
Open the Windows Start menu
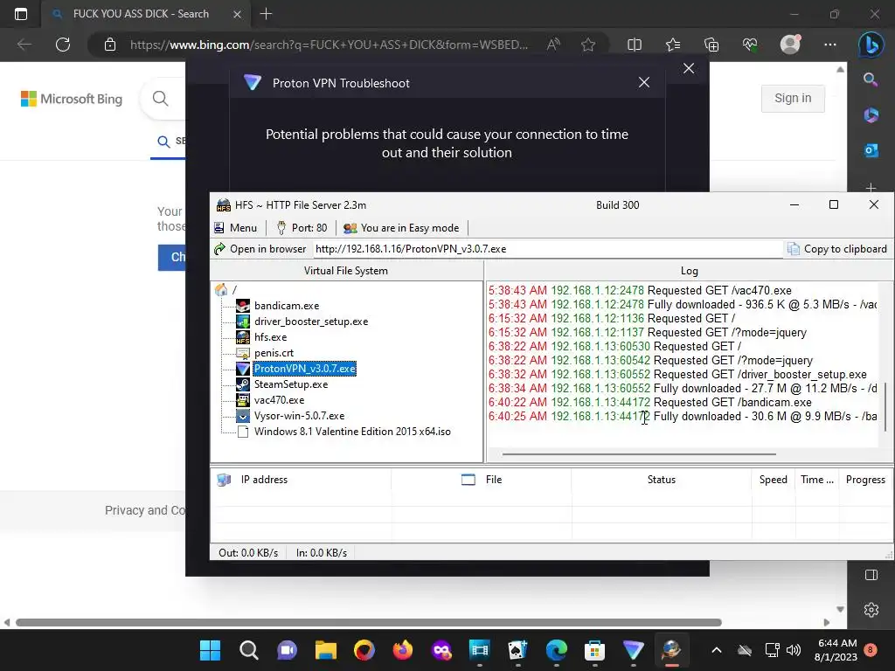pyautogui.click(x=210, y=650)
